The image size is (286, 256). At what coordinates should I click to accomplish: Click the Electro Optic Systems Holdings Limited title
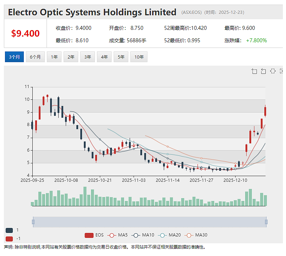92,12
